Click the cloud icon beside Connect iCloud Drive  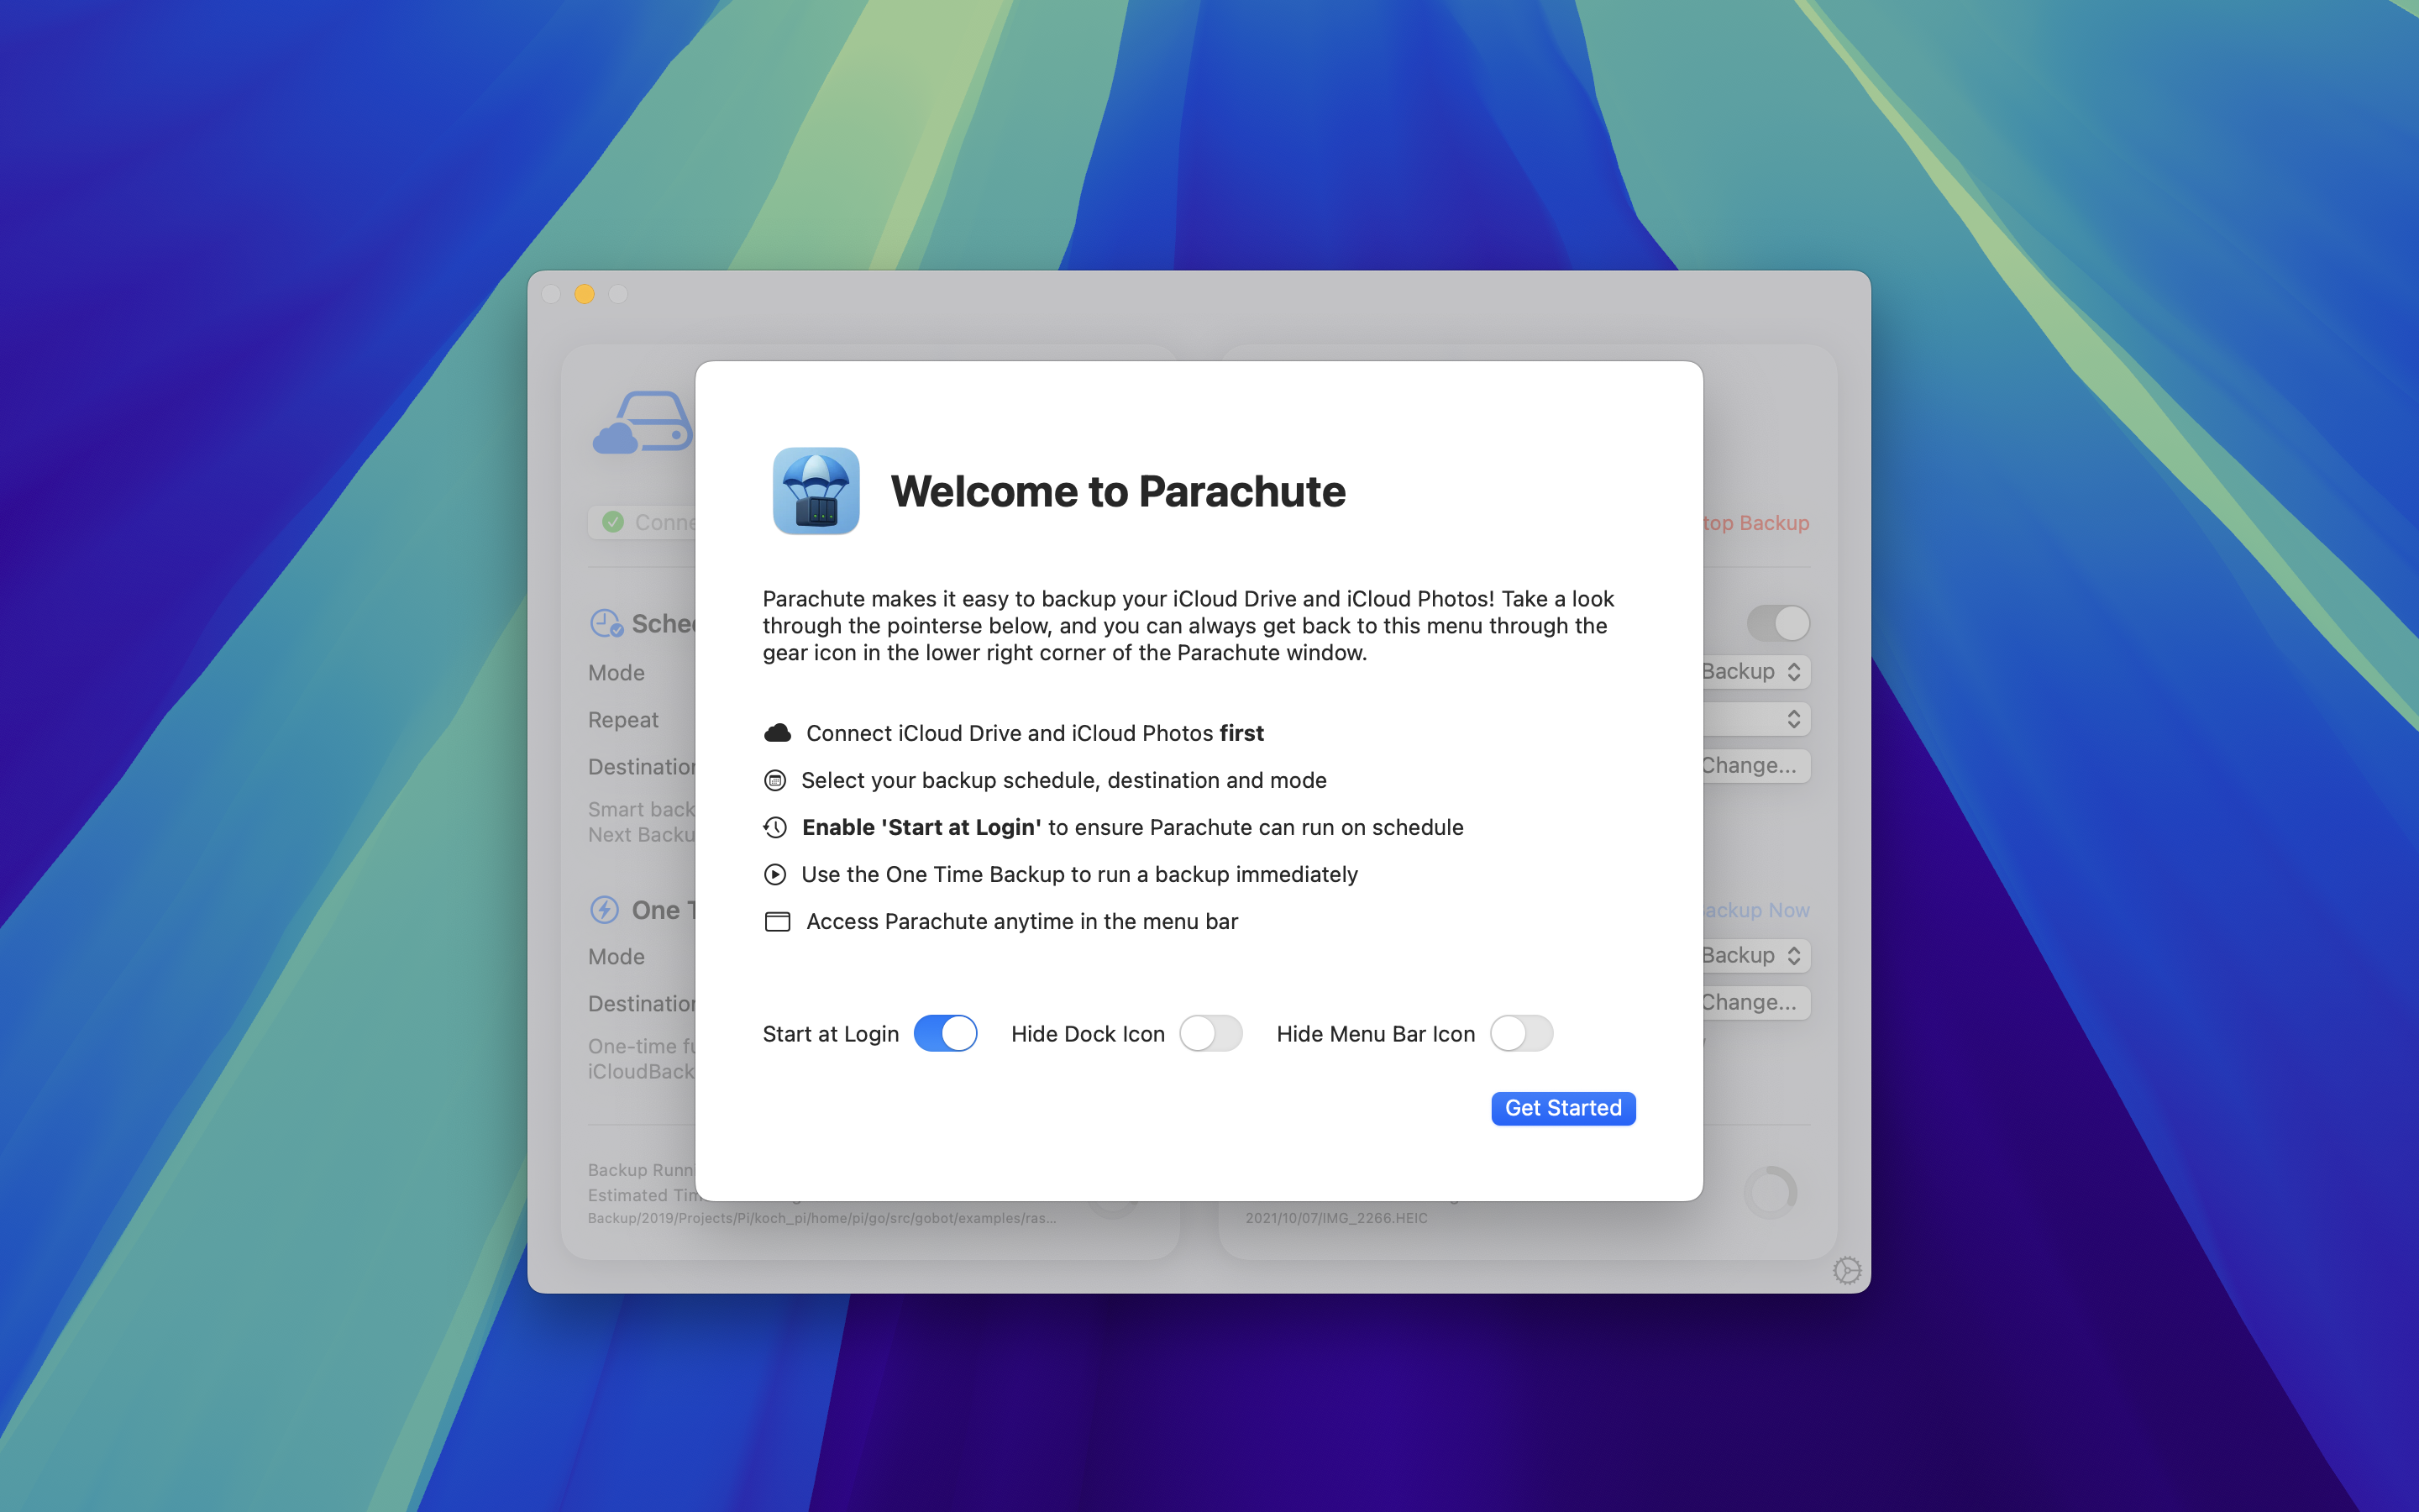click(x=778, y=733)
